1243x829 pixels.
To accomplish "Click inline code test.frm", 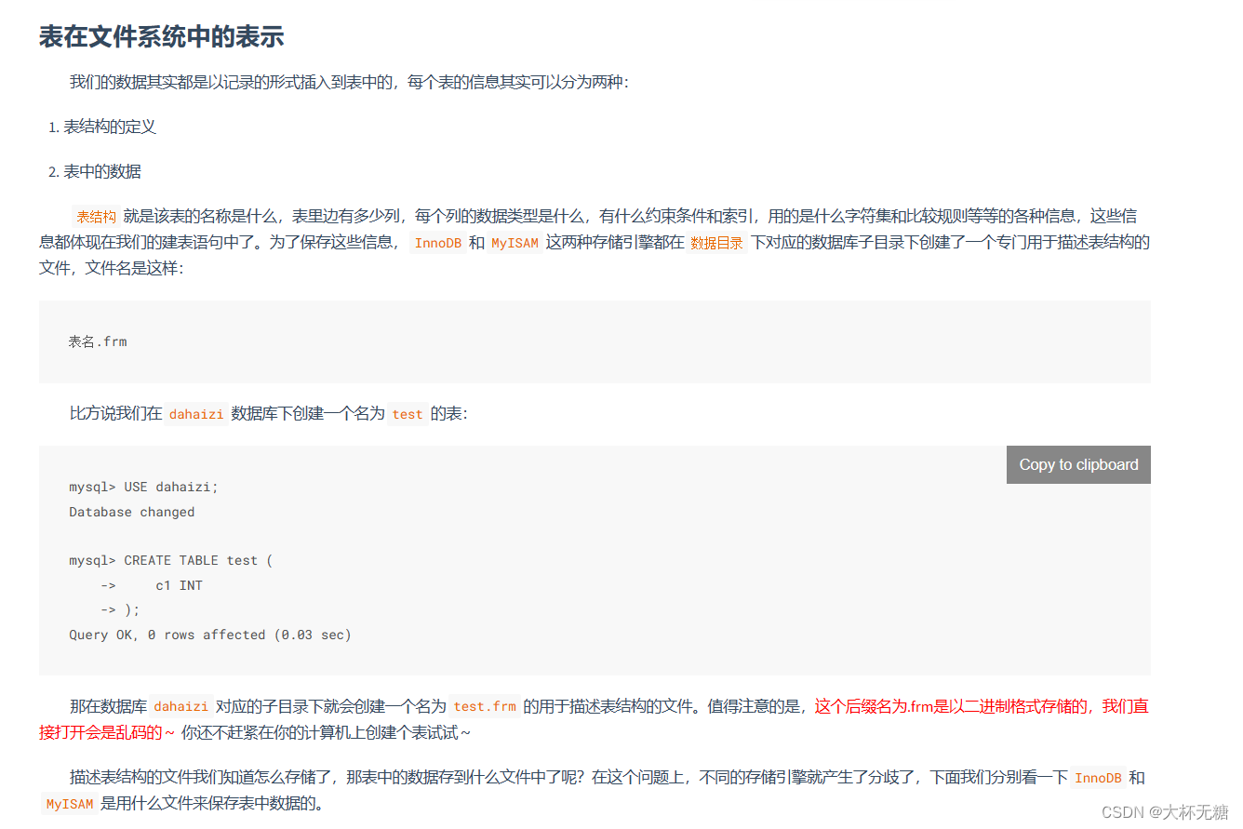I will click(x=485, y=706).
